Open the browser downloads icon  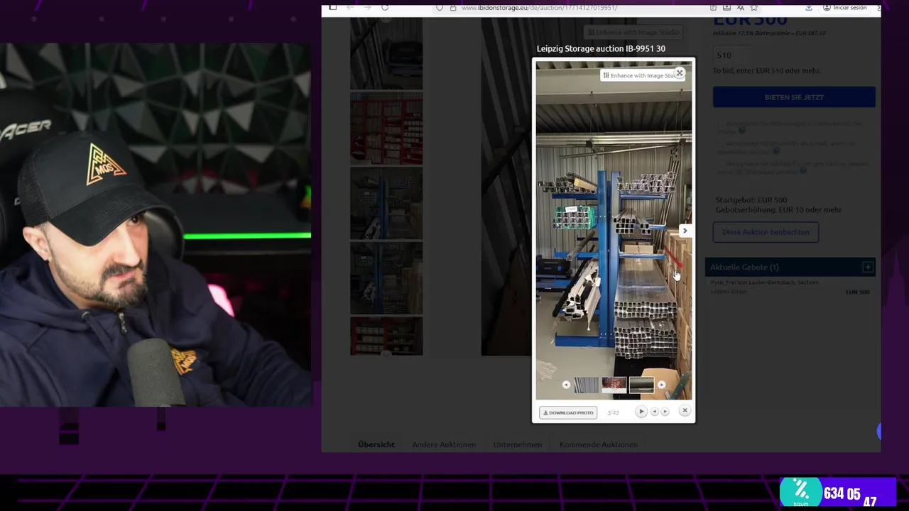pyautogui.click(x=809, y=8)
